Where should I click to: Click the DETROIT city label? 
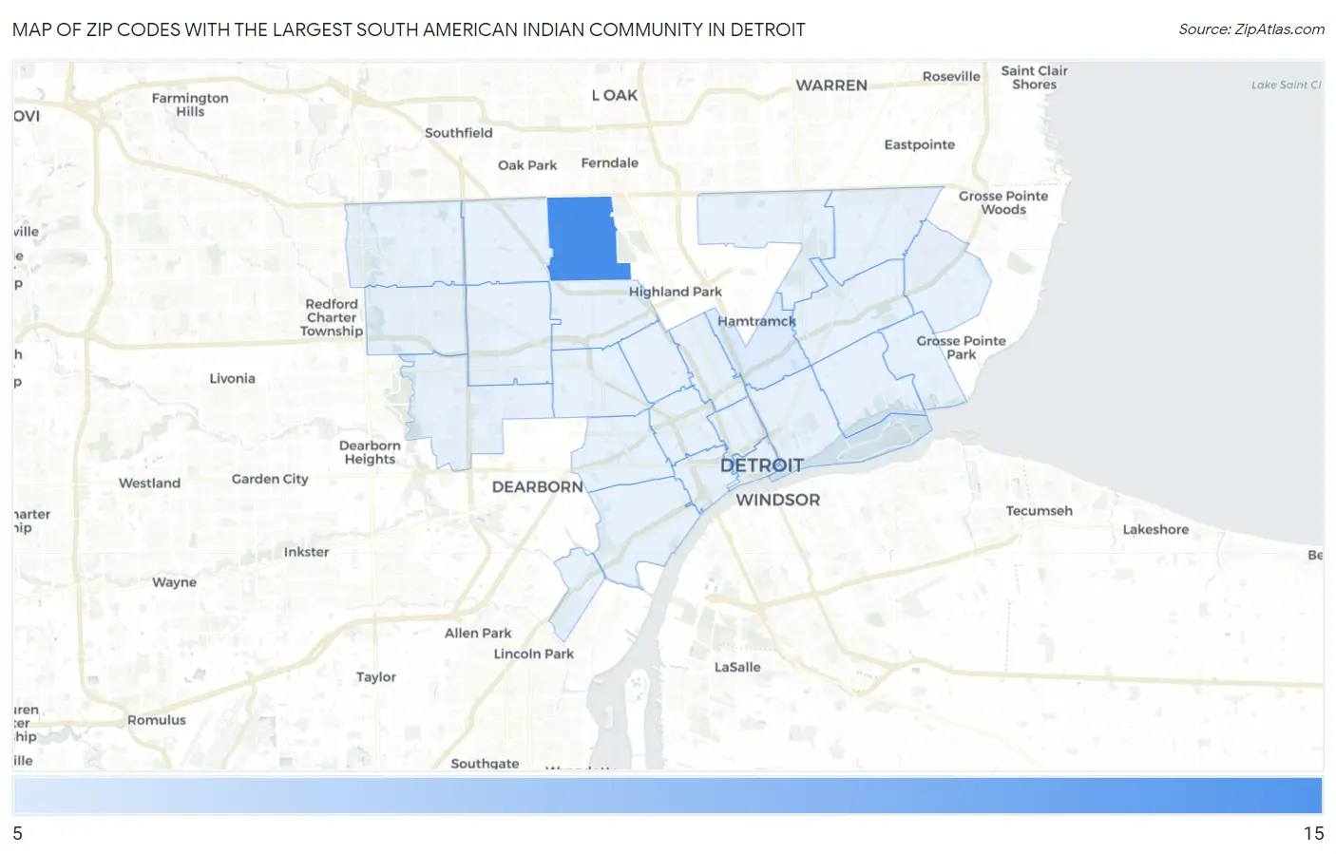tap(762, 465)
